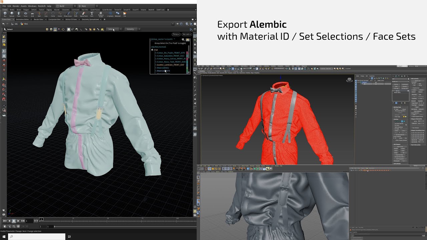Select the Grid shelf tool
This screenshot has width=427, height=240.
point(32,14)
